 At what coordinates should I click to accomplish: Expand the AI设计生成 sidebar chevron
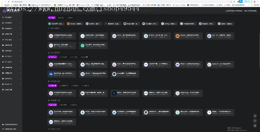tap(21, 39)
